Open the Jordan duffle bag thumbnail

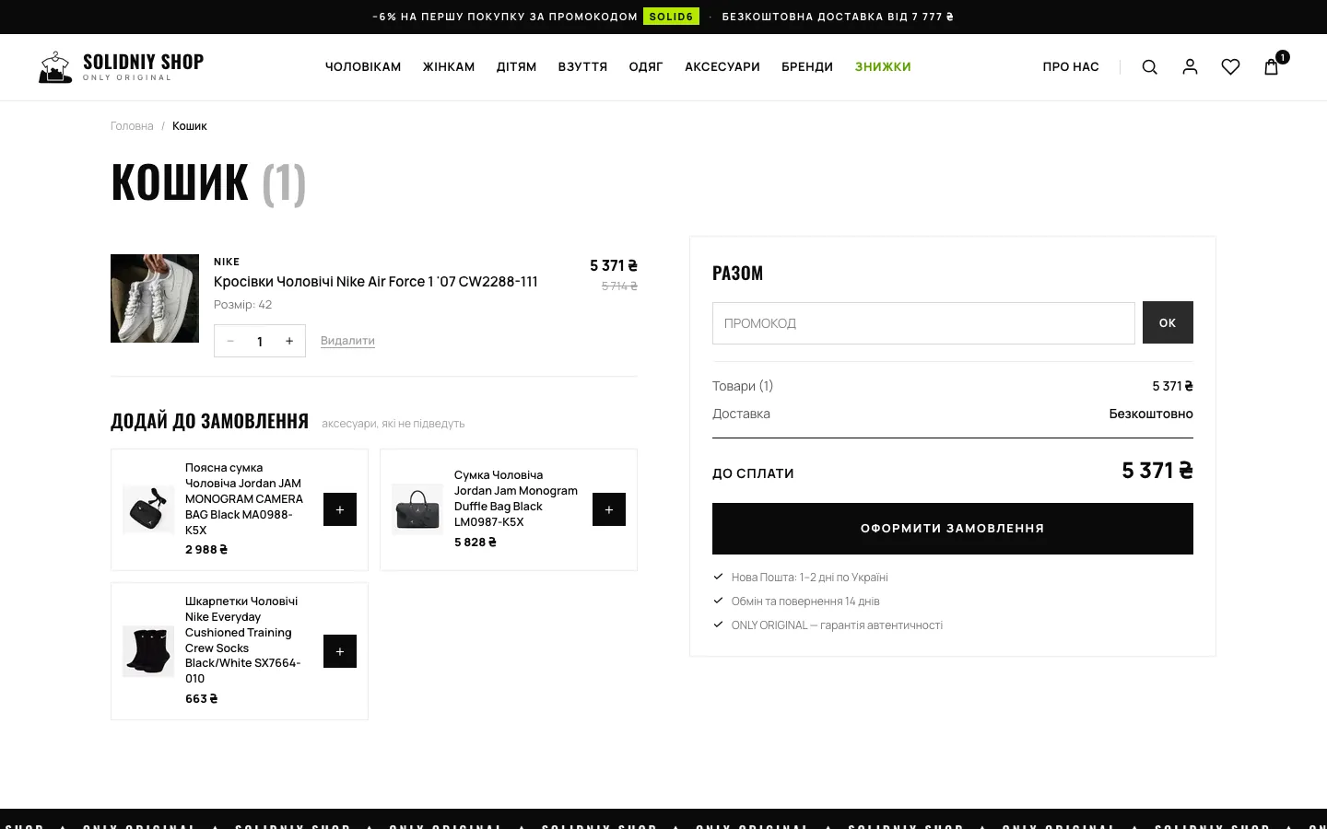417,509
